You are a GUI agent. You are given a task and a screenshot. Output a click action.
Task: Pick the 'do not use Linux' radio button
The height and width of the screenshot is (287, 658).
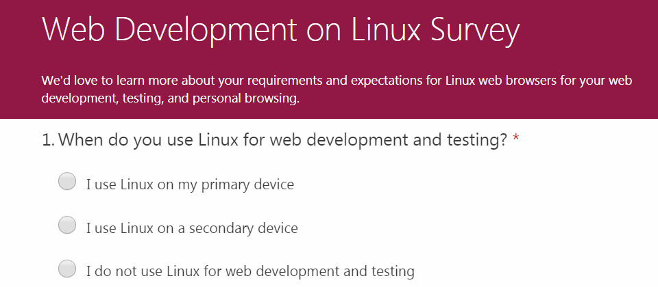point(67,269)
